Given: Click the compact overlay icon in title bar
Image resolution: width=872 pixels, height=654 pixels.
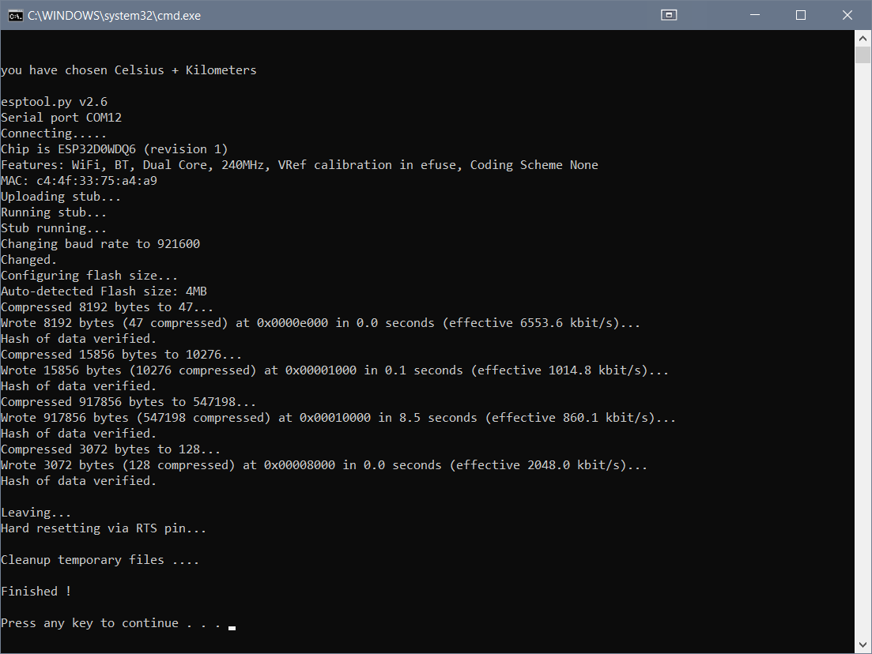Looking at the screenshot, I should [669, 15].
